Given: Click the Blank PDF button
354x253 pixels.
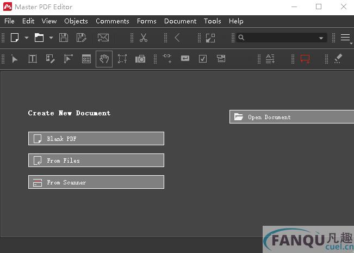Looking at the screenshot, I should (x=96, y=139).
